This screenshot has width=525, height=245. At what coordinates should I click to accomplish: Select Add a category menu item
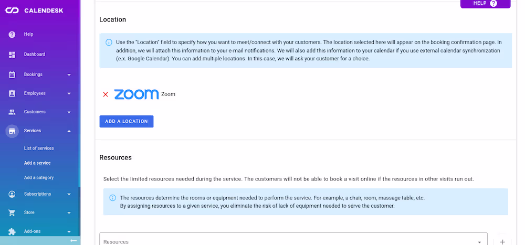click(39, 178)
